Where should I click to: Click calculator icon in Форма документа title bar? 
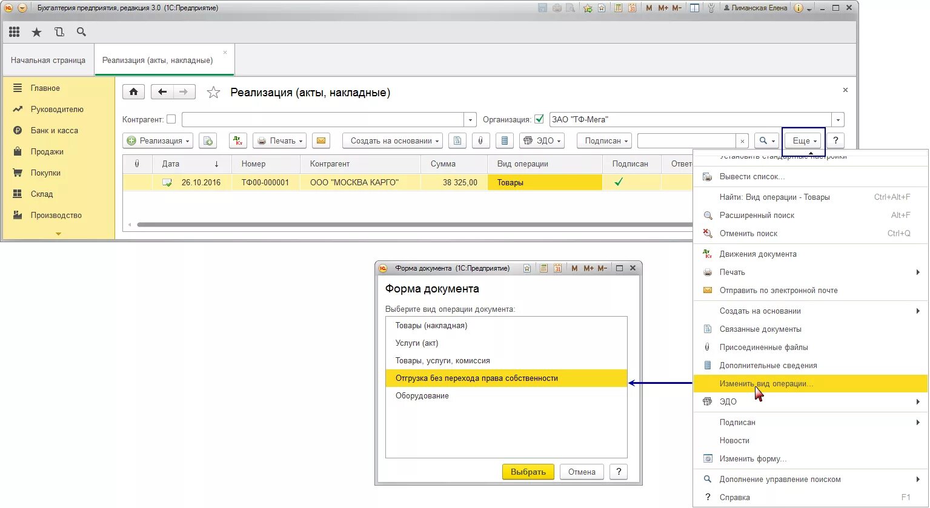pos(543,268)
